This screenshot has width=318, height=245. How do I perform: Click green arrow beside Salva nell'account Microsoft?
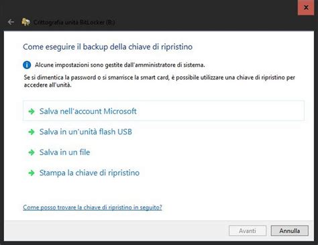pyautogui.click(x=32, y=111)
